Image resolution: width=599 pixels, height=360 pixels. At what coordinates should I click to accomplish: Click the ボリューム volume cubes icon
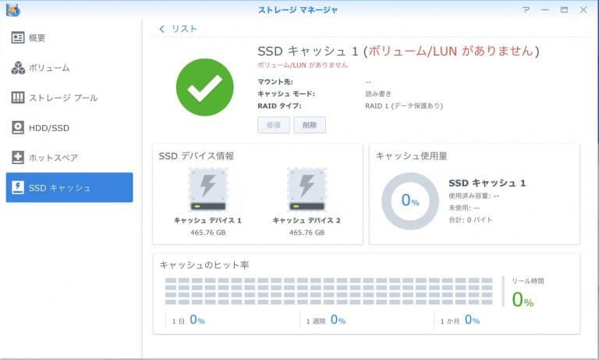18,68
